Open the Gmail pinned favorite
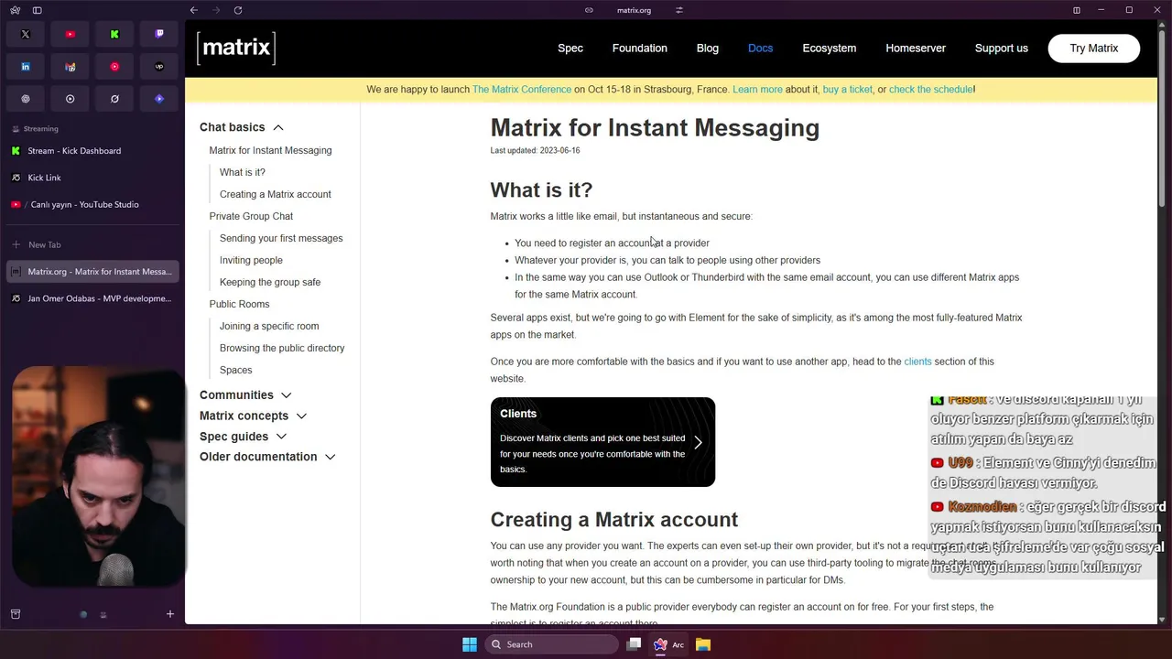Image resolution: width=1172 pixels, height=659 pixels. 71,67
